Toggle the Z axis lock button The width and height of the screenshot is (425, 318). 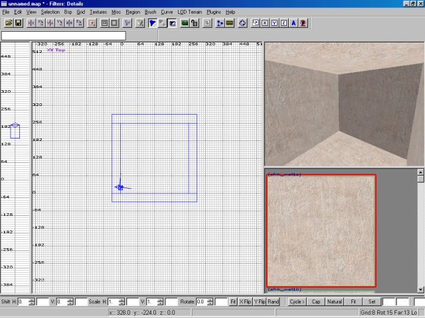pos(284,23)
